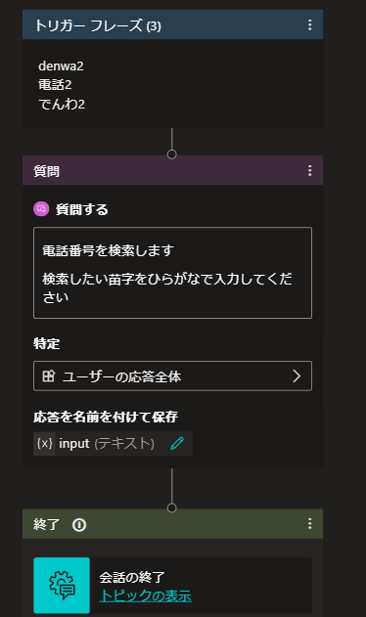Click the connector node above 終了
This screenshot has height=617, width=366.
172,507
